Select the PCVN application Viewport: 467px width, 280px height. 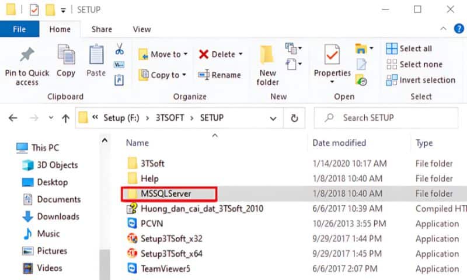point(145,223)
